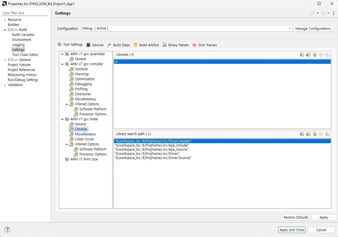Open the Build Steps tab
Image resolution: width=338 pixels, height=237 pixels.
119,45
